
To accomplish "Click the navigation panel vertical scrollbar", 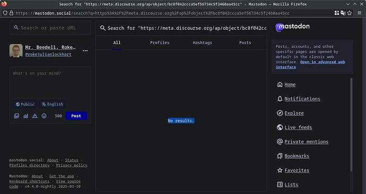I will [351, 125].
